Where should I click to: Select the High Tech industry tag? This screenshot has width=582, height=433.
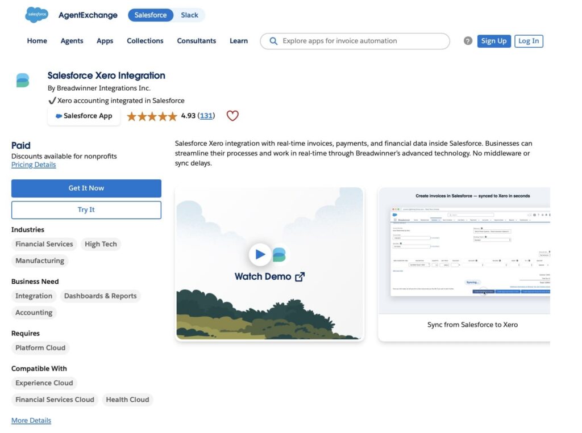tap(101, 244)
